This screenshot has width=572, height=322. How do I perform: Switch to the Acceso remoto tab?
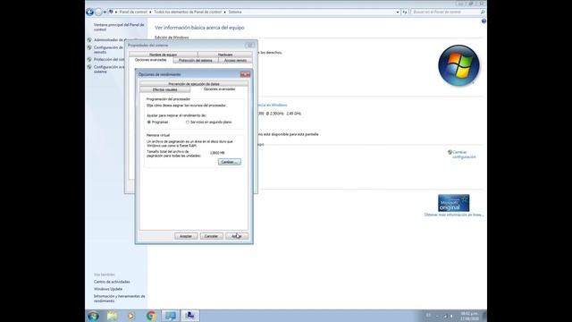click(x=235, y=60)
